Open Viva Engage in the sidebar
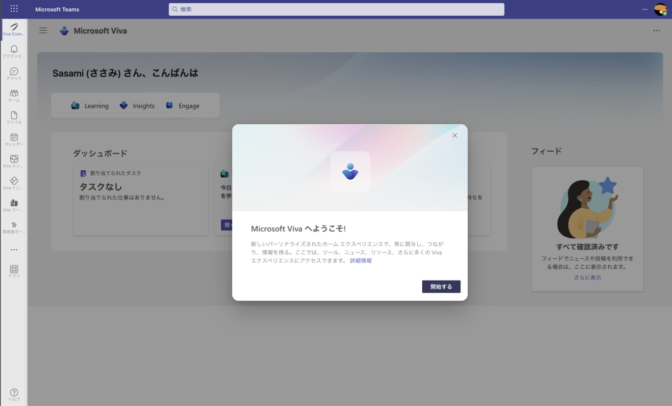 click(14, 161)
